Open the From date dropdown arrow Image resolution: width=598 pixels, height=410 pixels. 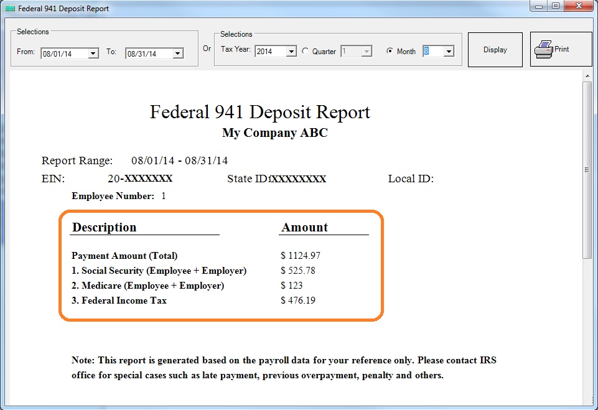click(93, 54)
